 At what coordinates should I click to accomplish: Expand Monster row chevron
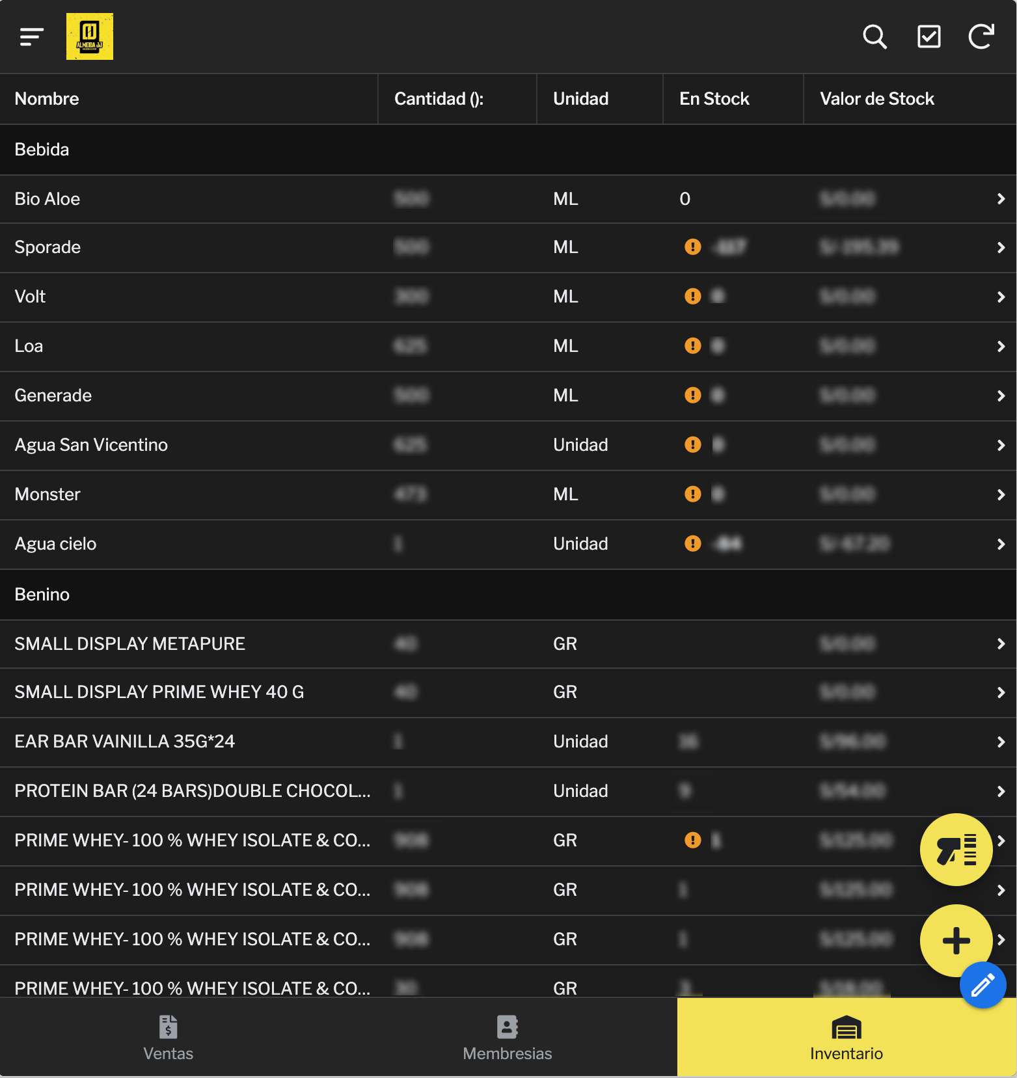pos(1001,494)
